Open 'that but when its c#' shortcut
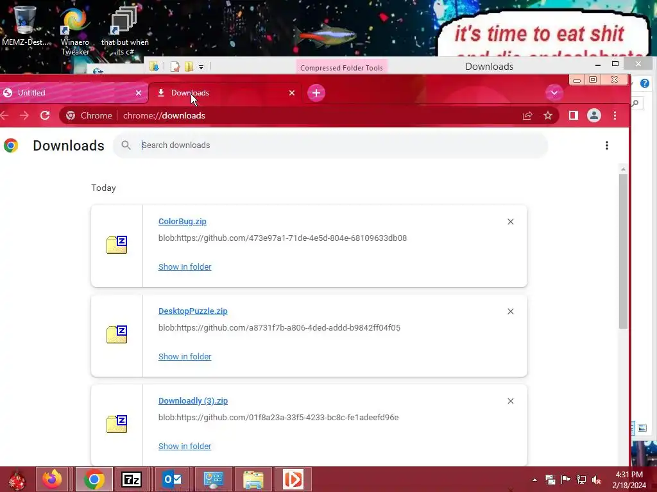This screenshot has height=492, width=657. tap(125, 31)
